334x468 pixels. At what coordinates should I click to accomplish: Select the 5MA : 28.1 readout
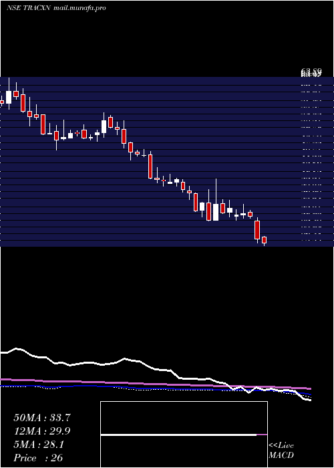click(x=39, y=445)
